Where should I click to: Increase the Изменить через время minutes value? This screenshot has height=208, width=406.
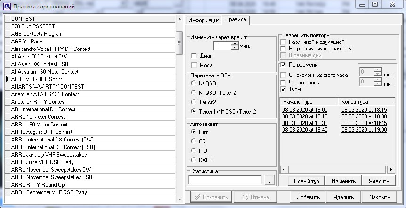235,44
